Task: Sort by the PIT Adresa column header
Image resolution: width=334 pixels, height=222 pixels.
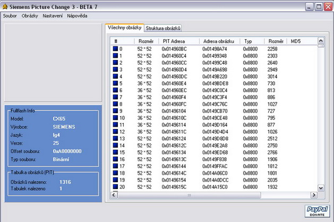Action: point(179,41)
